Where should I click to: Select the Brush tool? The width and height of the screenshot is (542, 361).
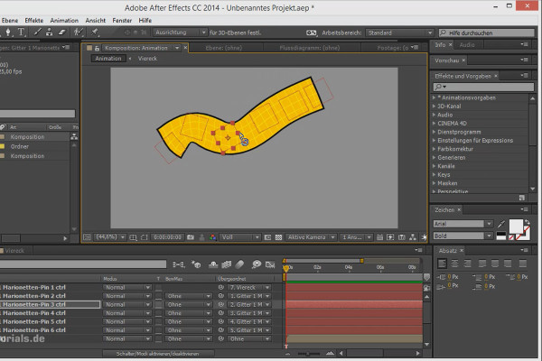pos(37,32)
